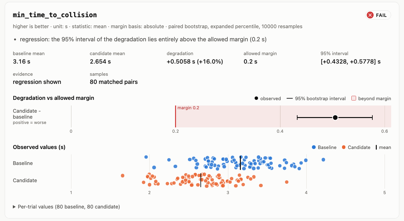Click the red margin 0.2 line label
Screen dimensions: 404x221
click(188, 108)
